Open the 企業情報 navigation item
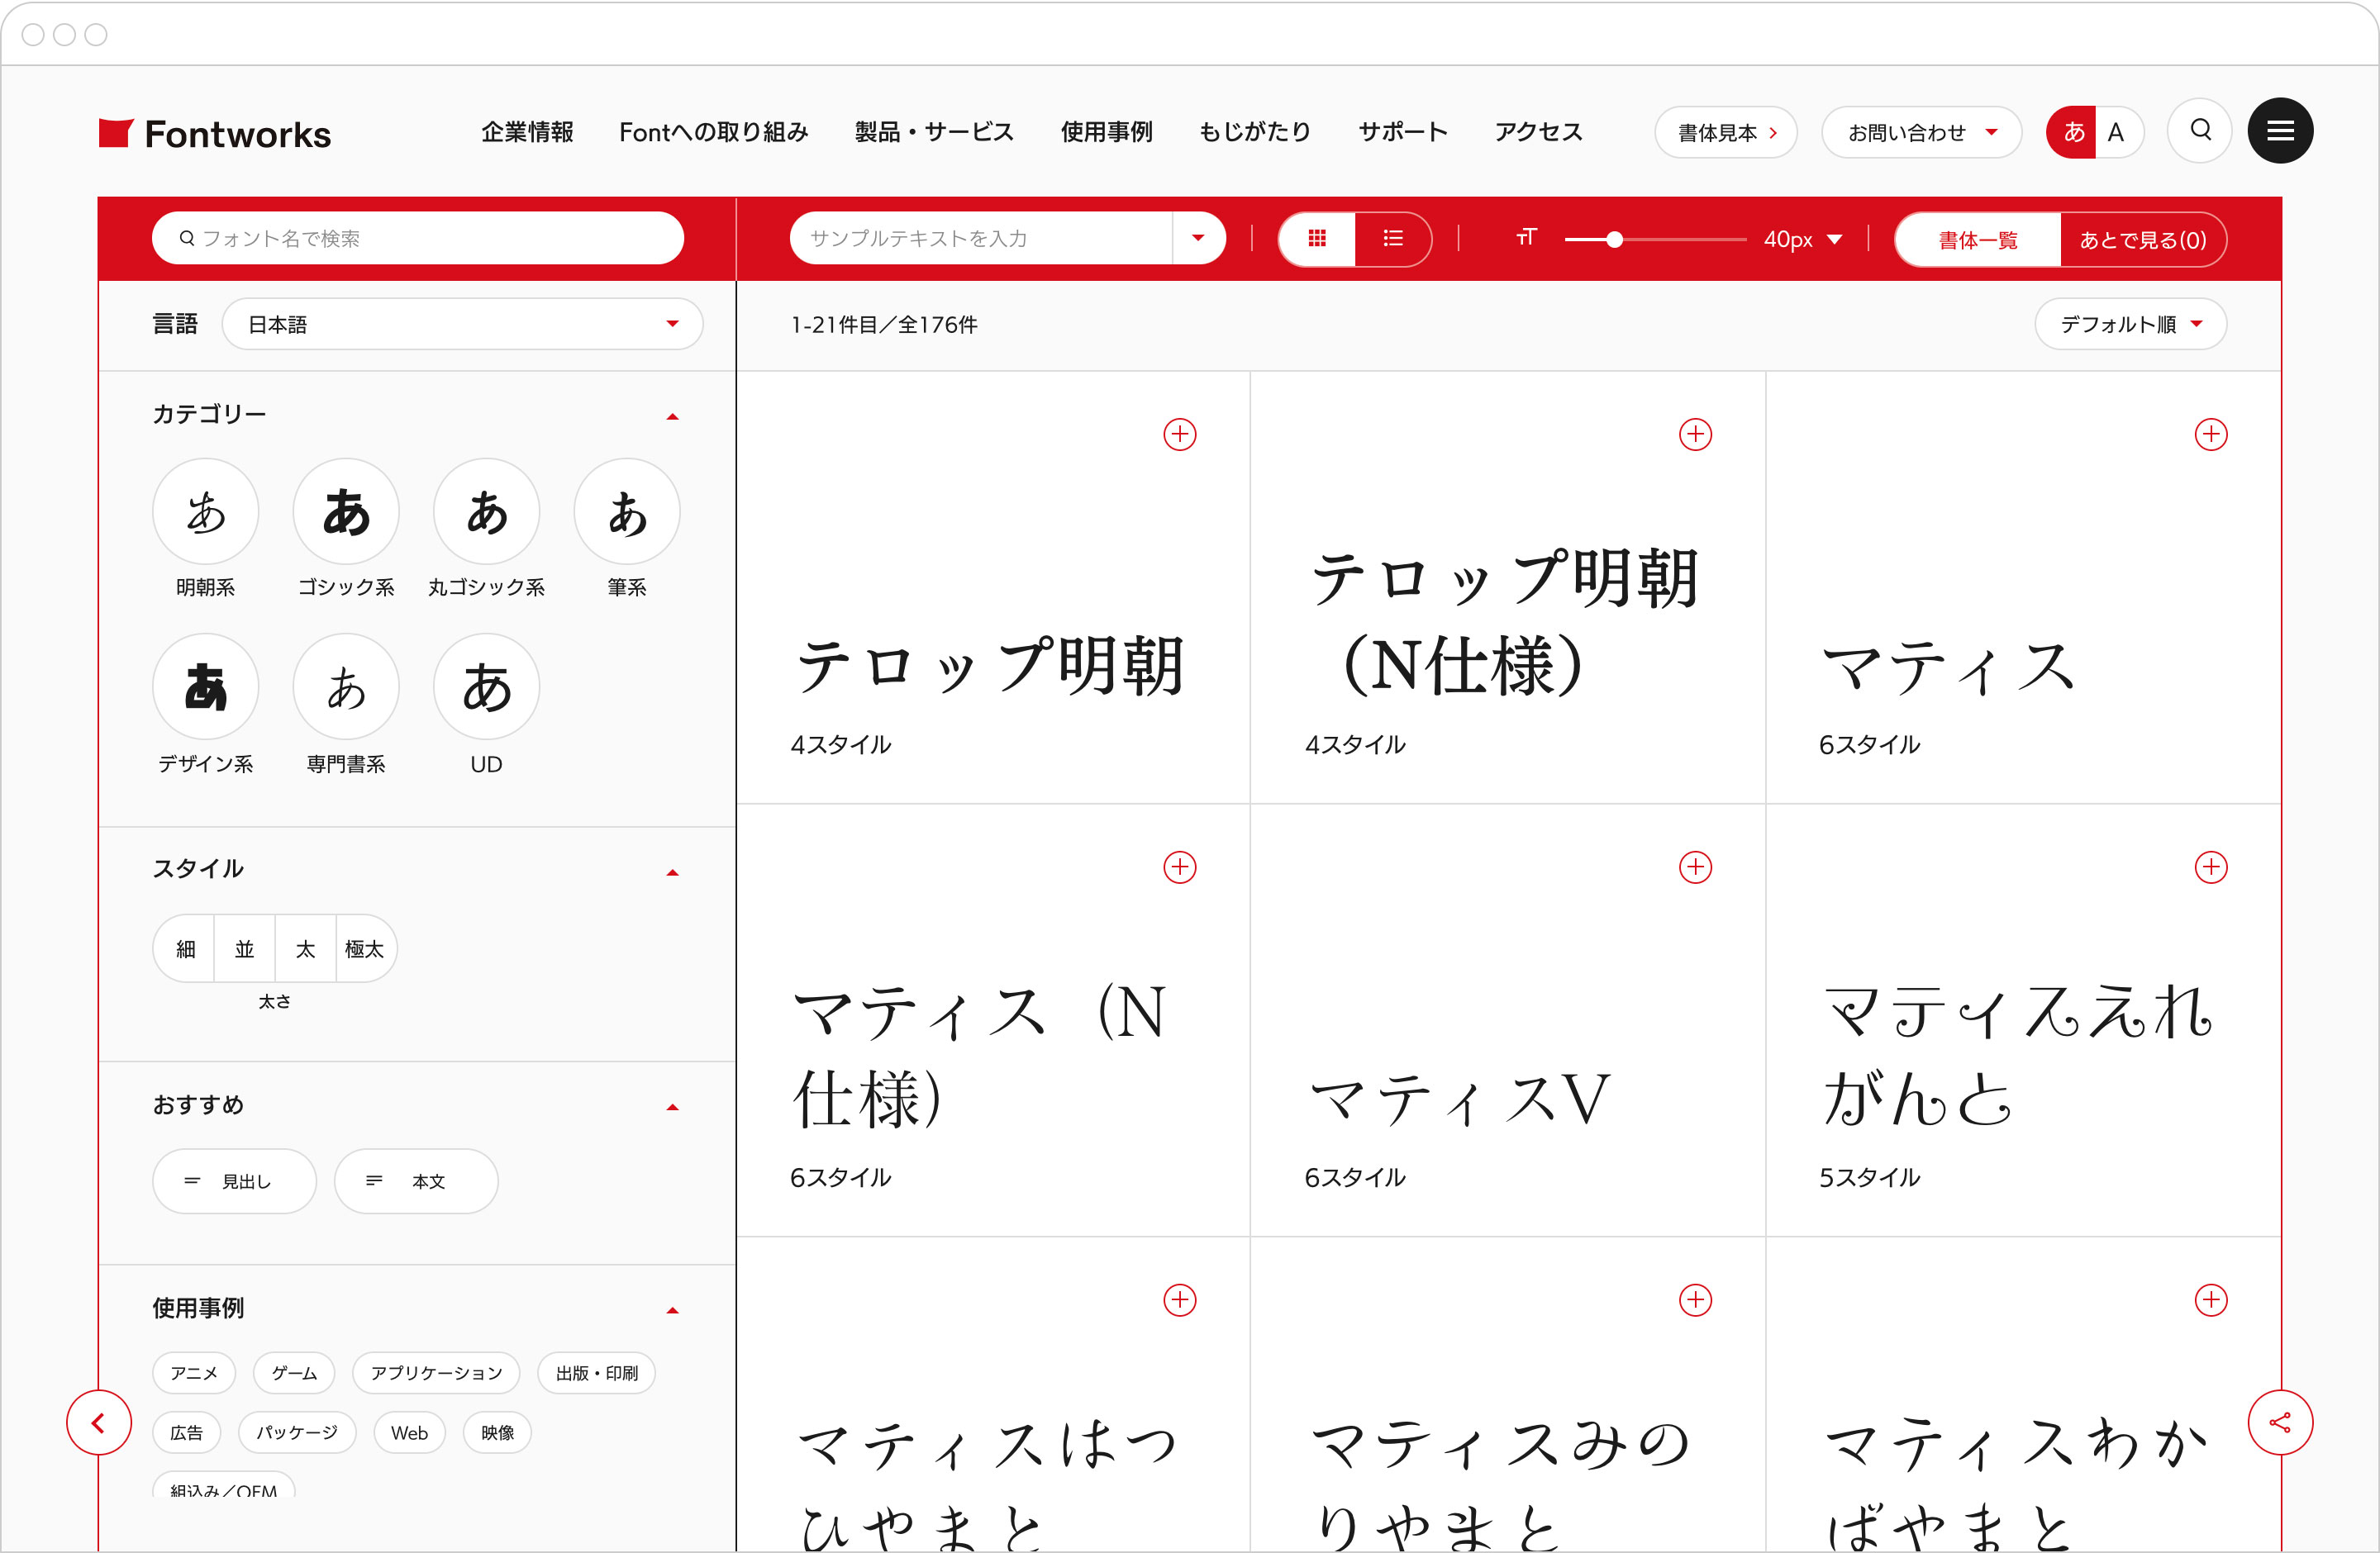The height and width of the screenshot is (1553, 2380). coord(527,131)
